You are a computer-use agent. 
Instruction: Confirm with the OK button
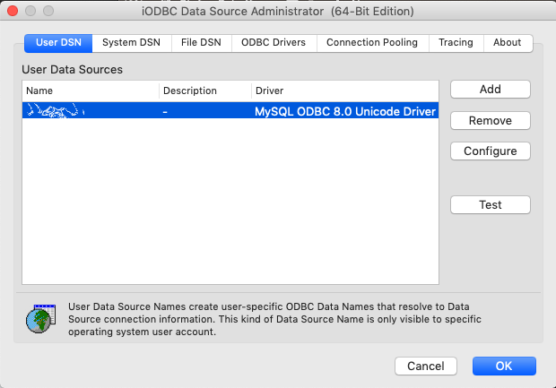[x=504, y=366]
